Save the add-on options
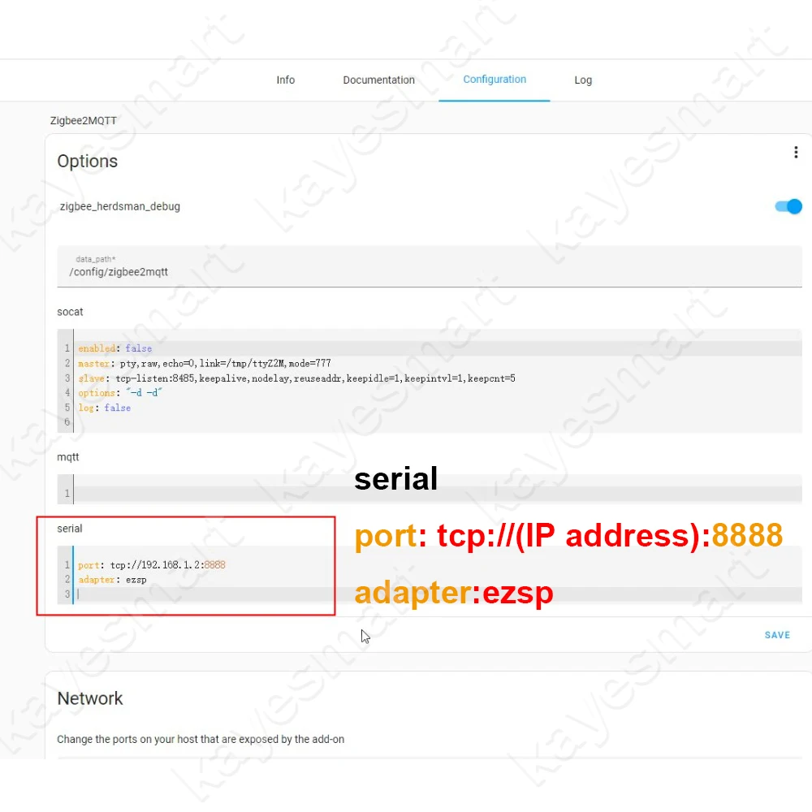This screenshot has height=812, width=812. pos(777,635)
